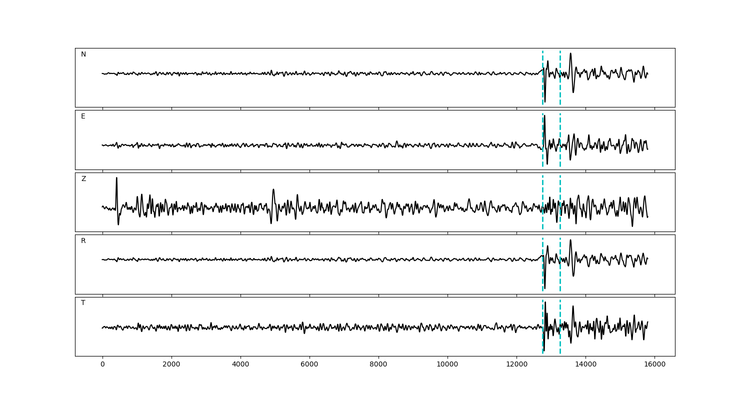Click the x-axis tick label 2000
Viewport: 750px width, 400px height.
(x=171, y=364)
